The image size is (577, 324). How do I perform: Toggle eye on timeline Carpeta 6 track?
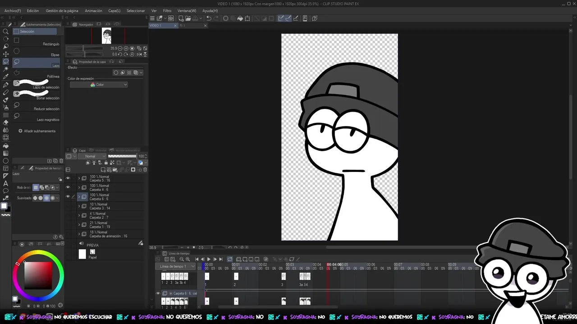[x=158, y=293]
